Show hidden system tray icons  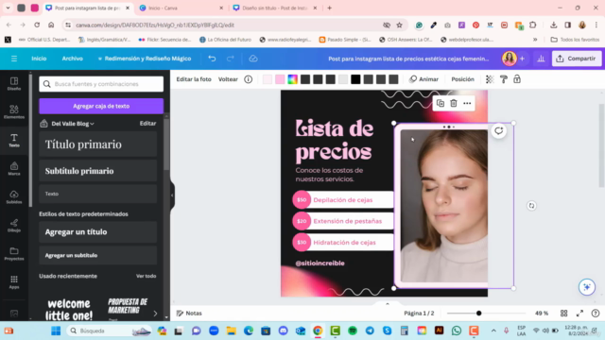pyautogui.click(x=493, y=331)
